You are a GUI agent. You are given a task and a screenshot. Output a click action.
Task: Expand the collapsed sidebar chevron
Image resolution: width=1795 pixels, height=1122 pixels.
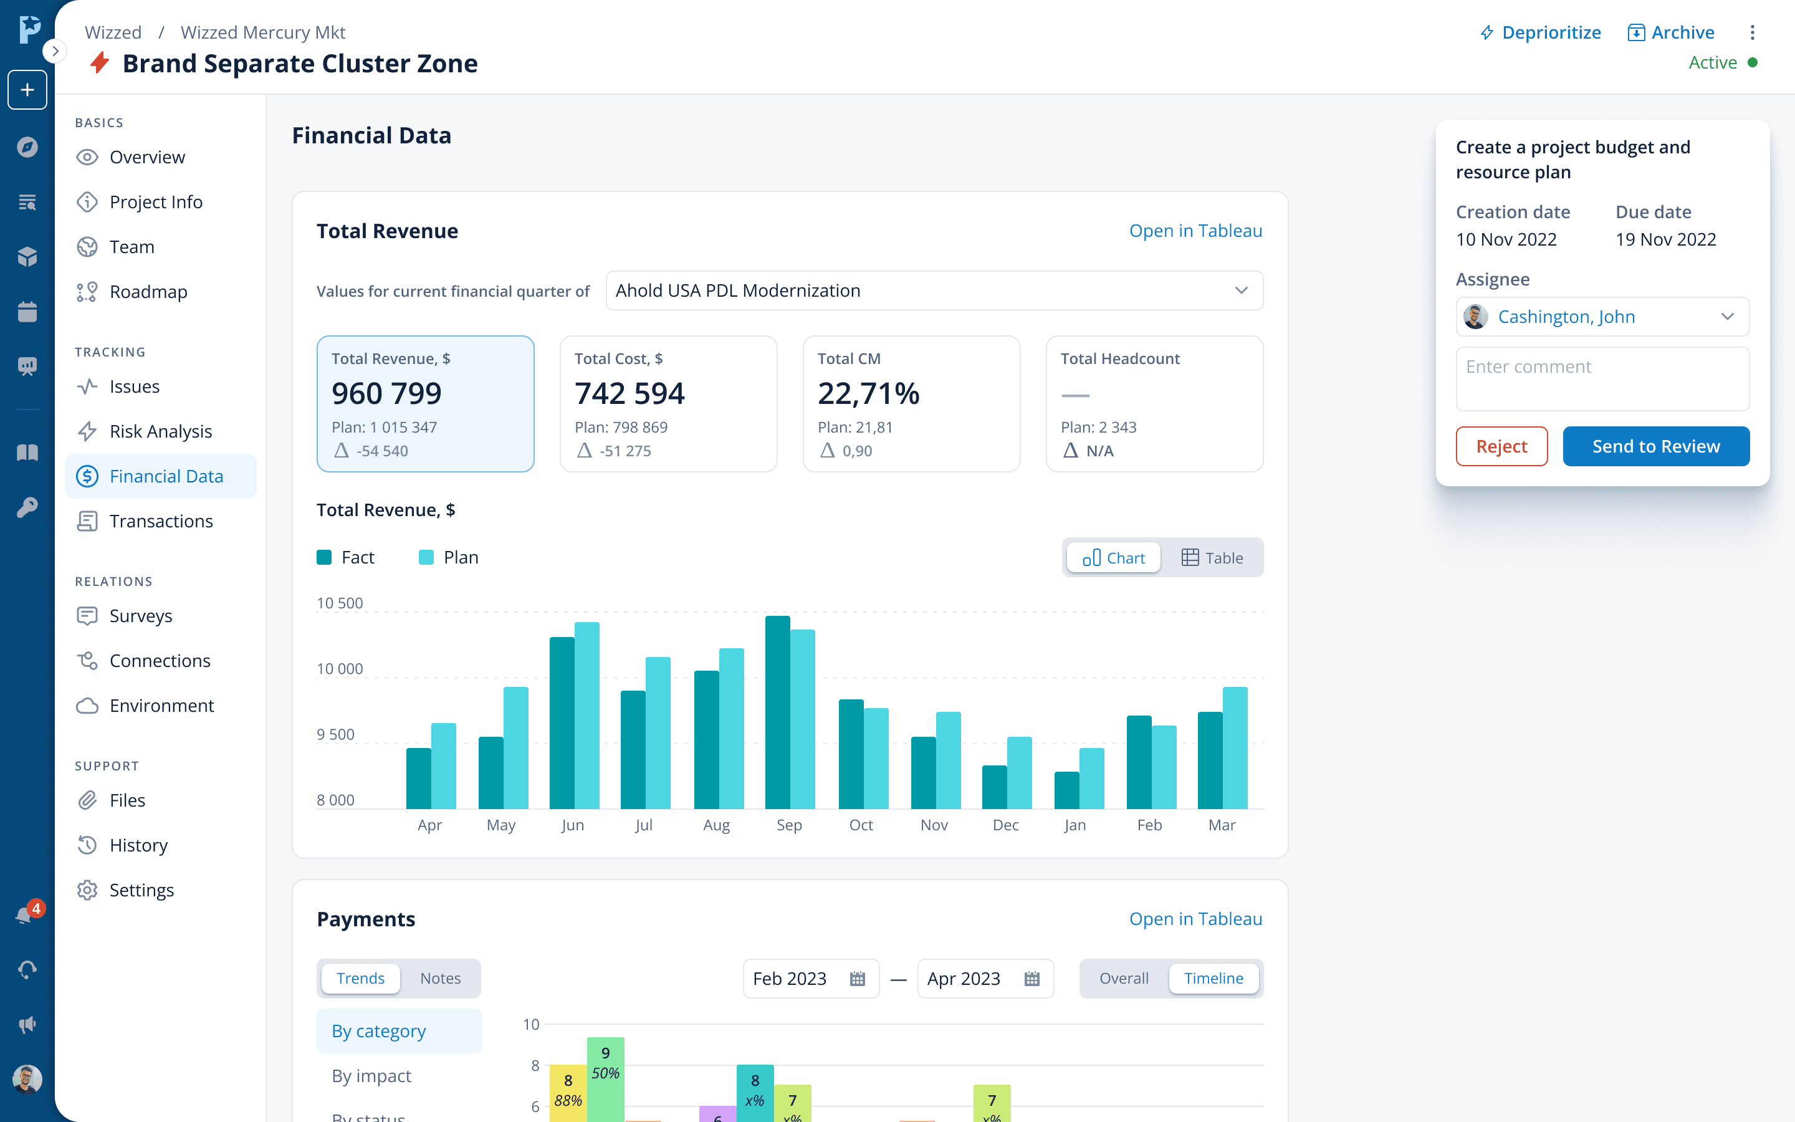[x=55, y=51]
